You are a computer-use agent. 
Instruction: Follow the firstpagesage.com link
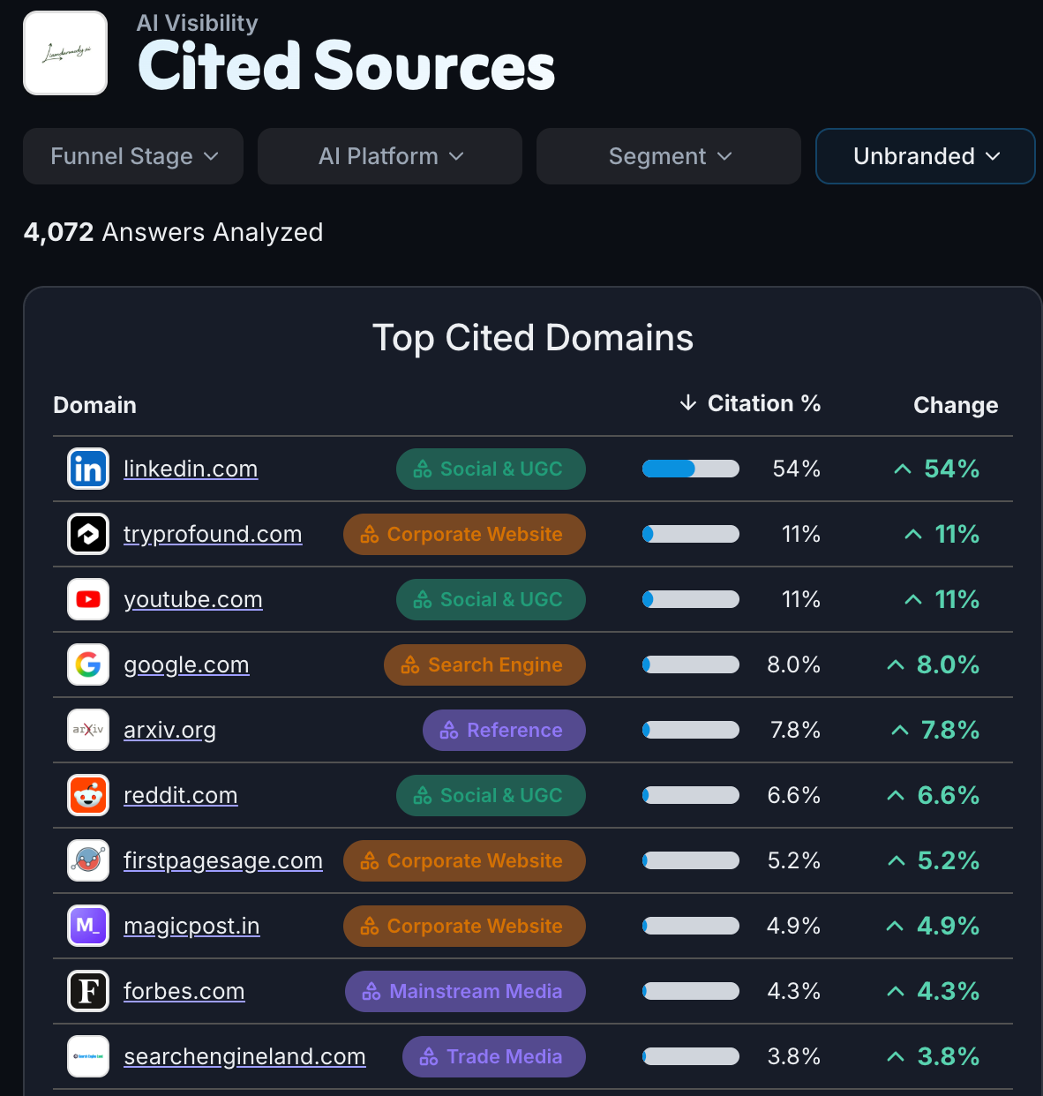pos(223,860)
